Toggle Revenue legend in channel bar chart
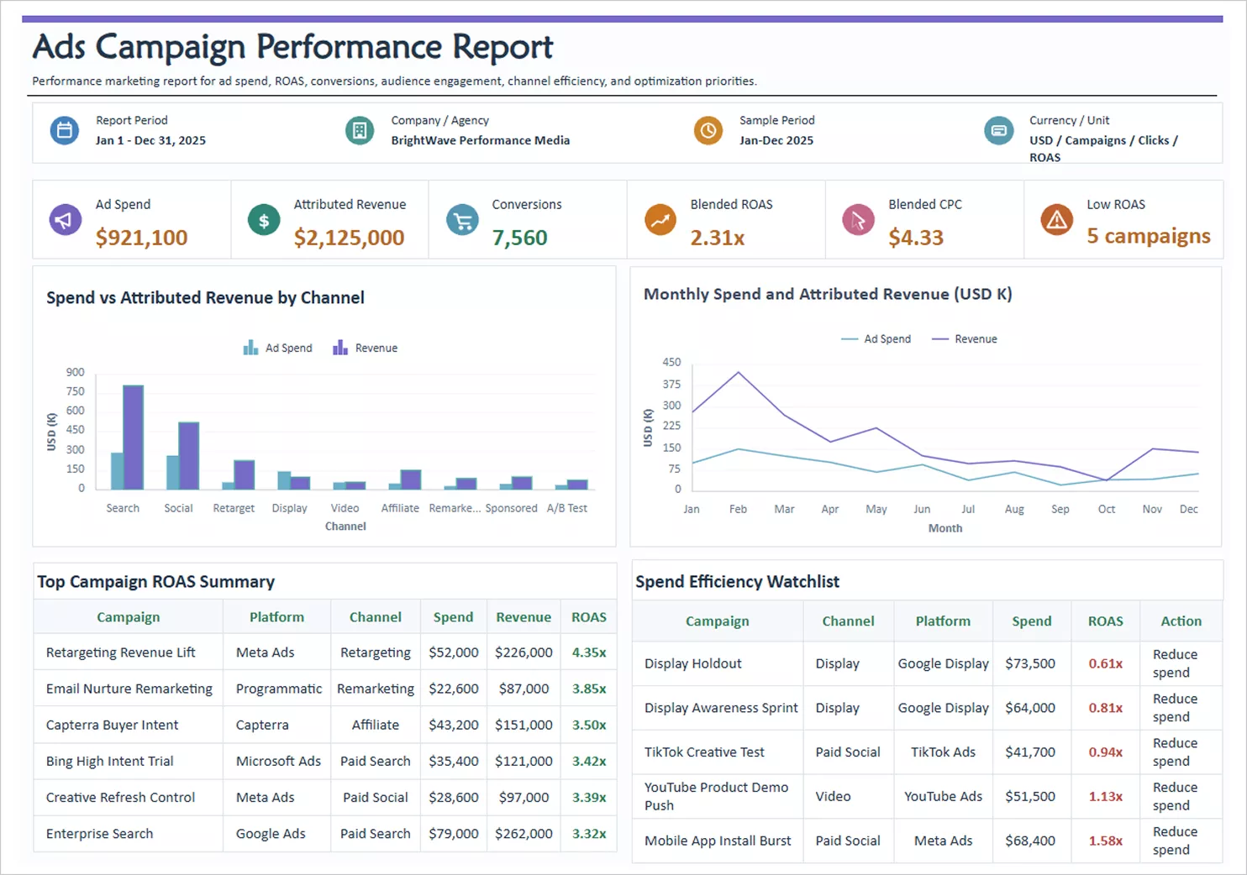 [x=366, y=348]
